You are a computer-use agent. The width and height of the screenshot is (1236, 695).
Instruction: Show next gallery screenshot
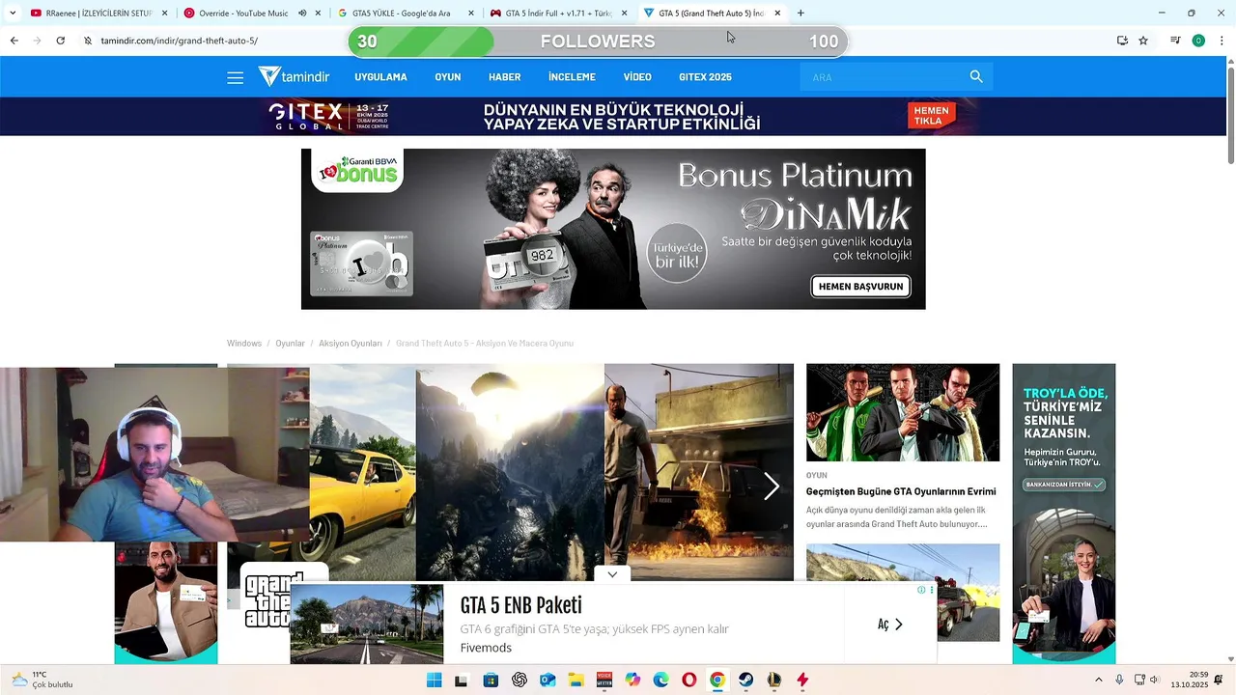pos(771,486)
